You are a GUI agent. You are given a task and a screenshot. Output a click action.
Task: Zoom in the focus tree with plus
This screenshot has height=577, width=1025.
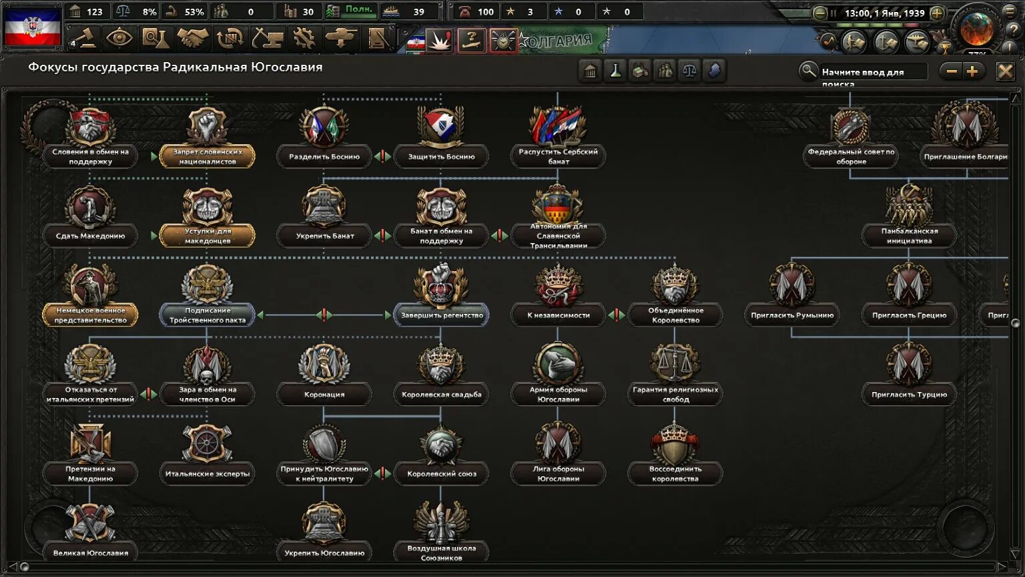(x=972, y=71)
